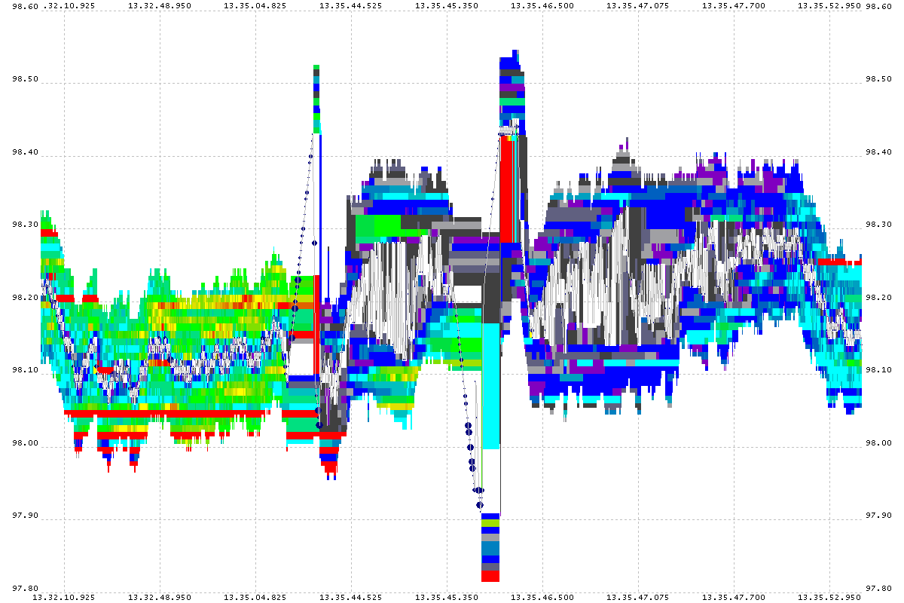Click the 13.35.52.950 label on top axis
This screenshot has width=904, height=603.
click(x=829, y=5)
